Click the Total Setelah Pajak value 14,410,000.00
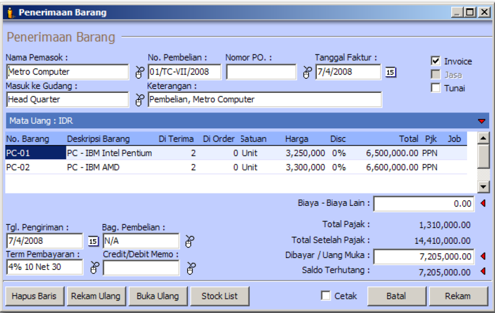 coord(442,241)
